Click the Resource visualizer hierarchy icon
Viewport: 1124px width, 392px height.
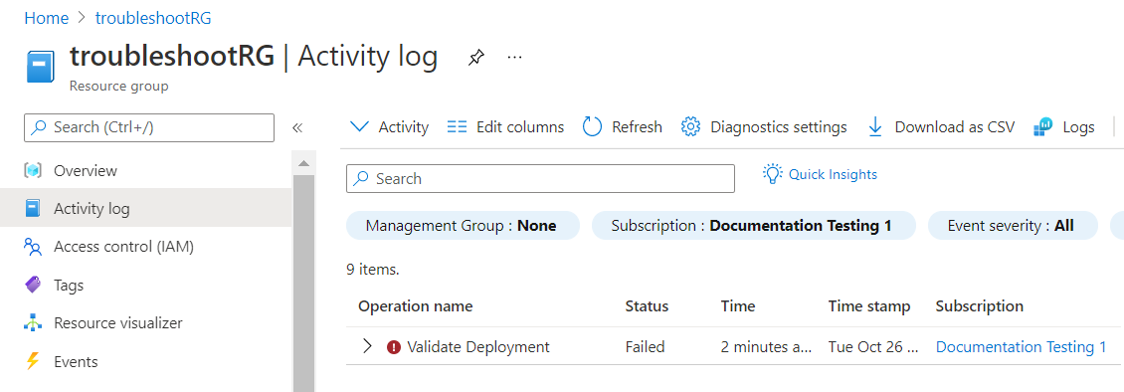(x=33, y=323)
